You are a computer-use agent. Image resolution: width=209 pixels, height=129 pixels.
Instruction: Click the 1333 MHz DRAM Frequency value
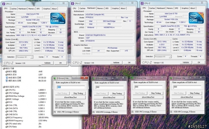coord(43,121)
